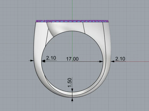Select the 17.00 inner diameter dimension text
149x111 pixels.
pyautogui.click(x=72, y=59)
